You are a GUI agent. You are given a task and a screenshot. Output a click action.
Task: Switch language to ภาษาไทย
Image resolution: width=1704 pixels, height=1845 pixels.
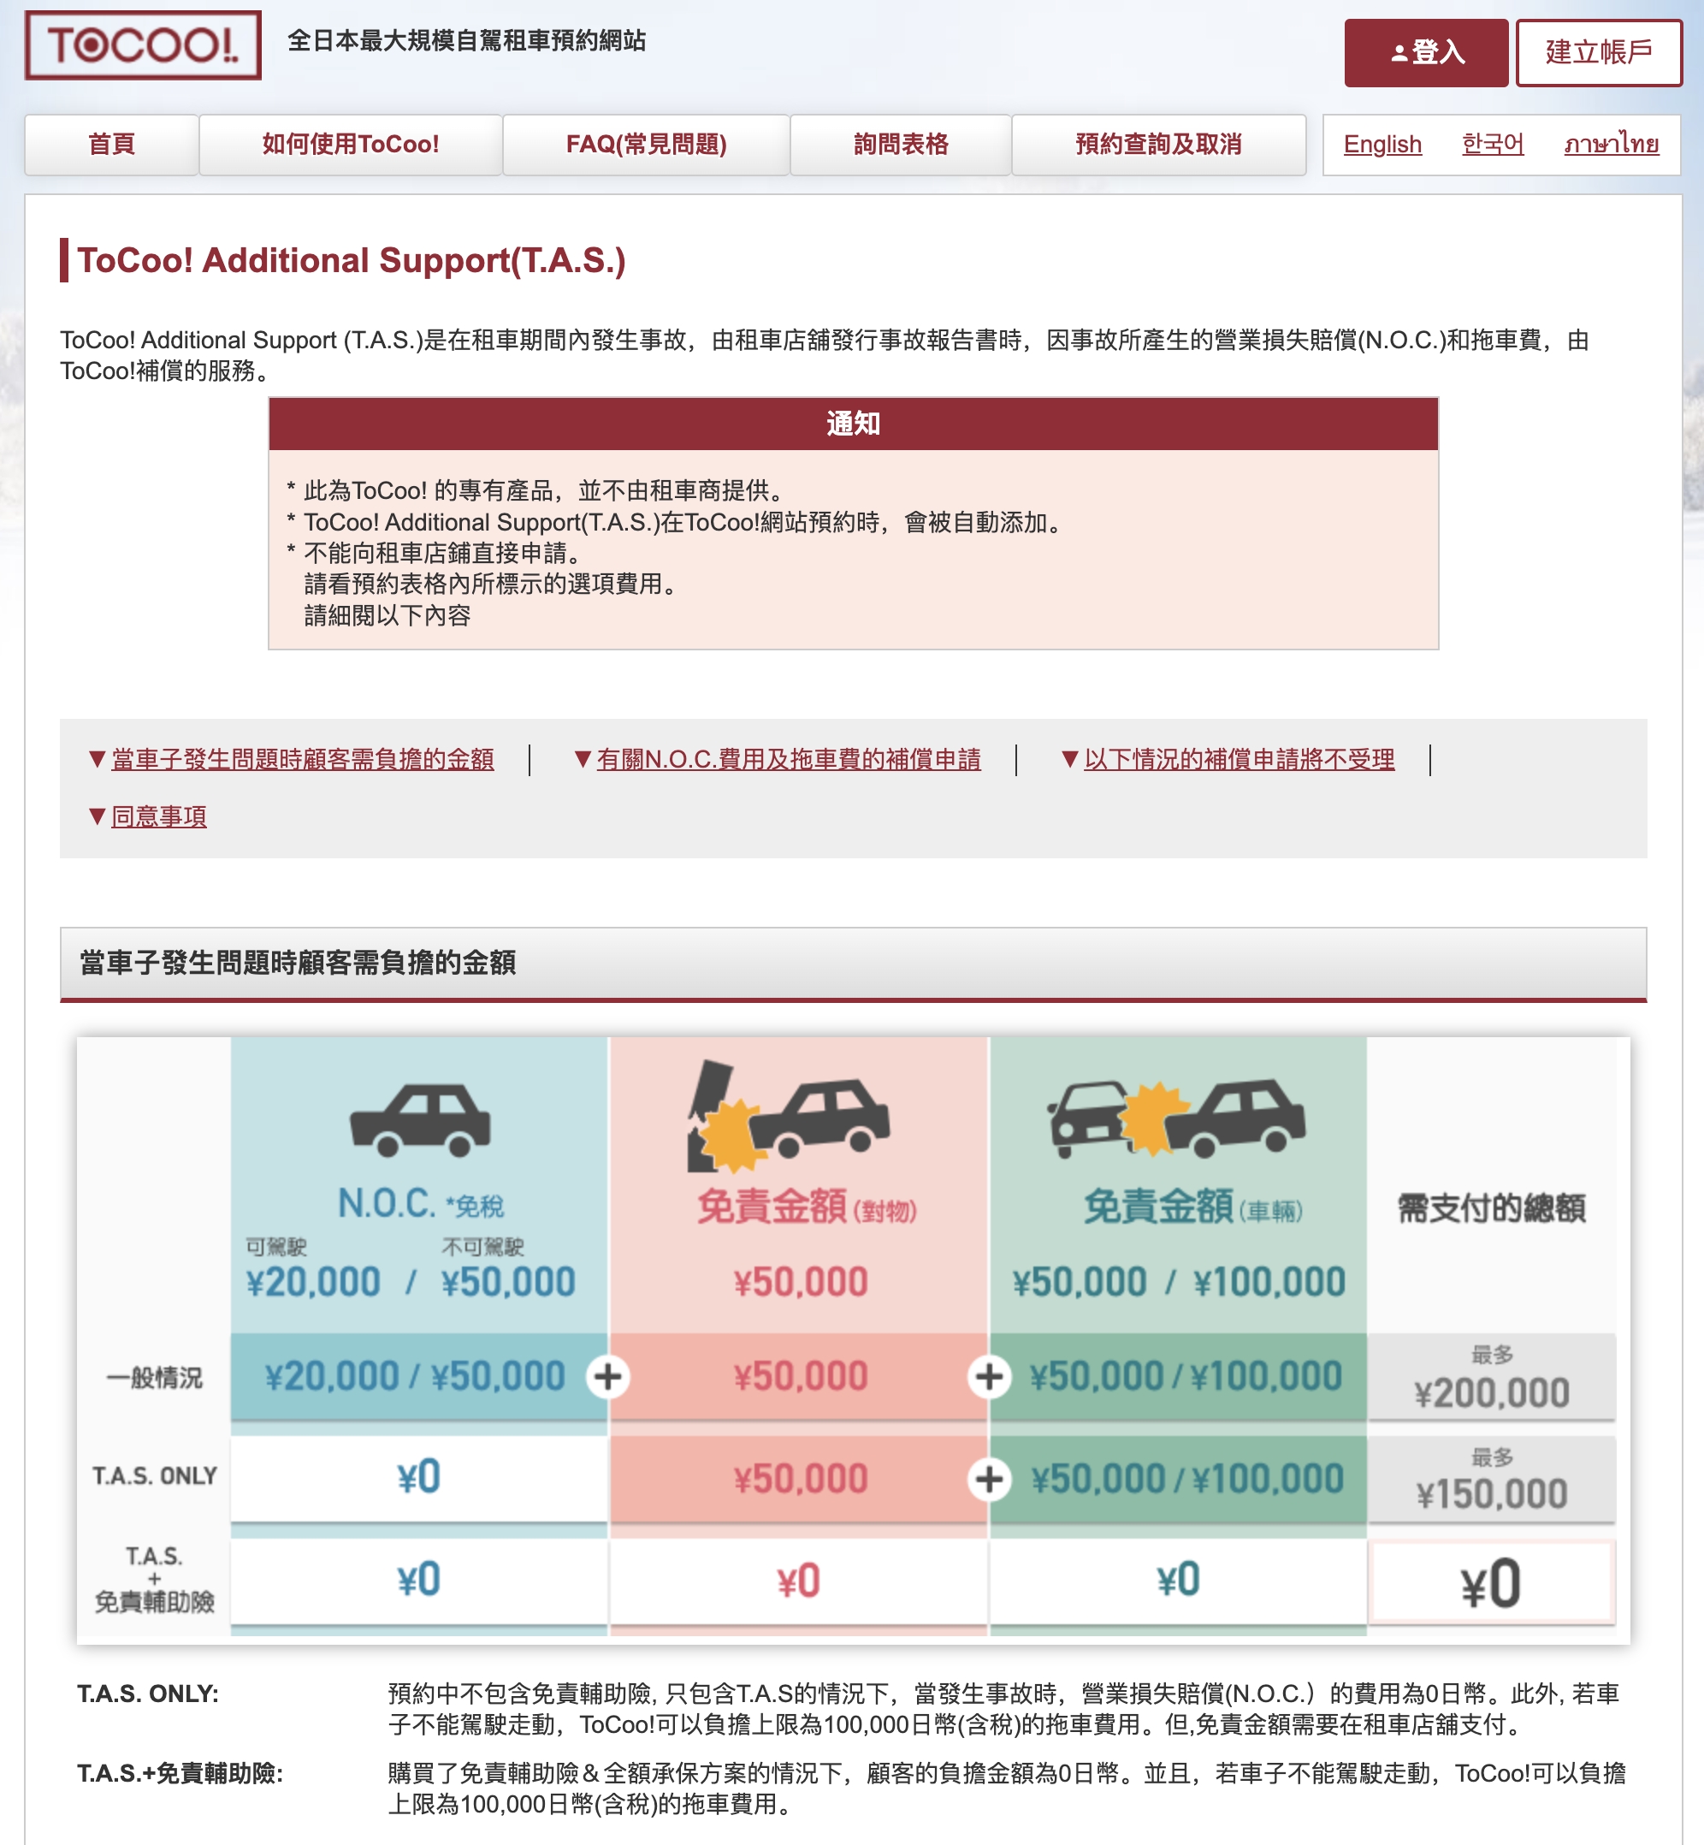(x=1611, y=144)
